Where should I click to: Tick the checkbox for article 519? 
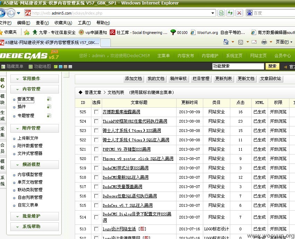point(96,168)
